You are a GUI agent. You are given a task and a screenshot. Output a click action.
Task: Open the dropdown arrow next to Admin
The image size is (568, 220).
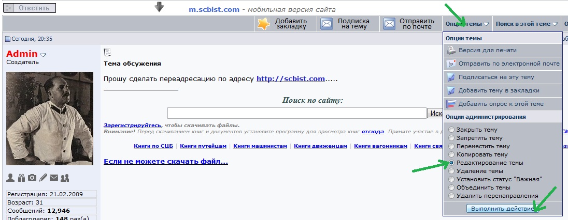click(44, 54)
